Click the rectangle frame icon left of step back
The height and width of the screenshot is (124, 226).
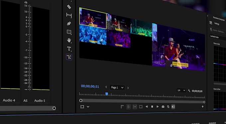point(141,107)
